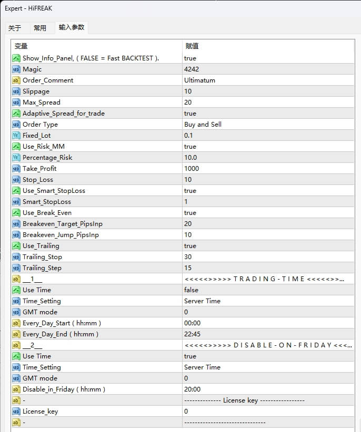Click the integer icon next to Max_Spread

pyautogui.click(x=16, y=102)
